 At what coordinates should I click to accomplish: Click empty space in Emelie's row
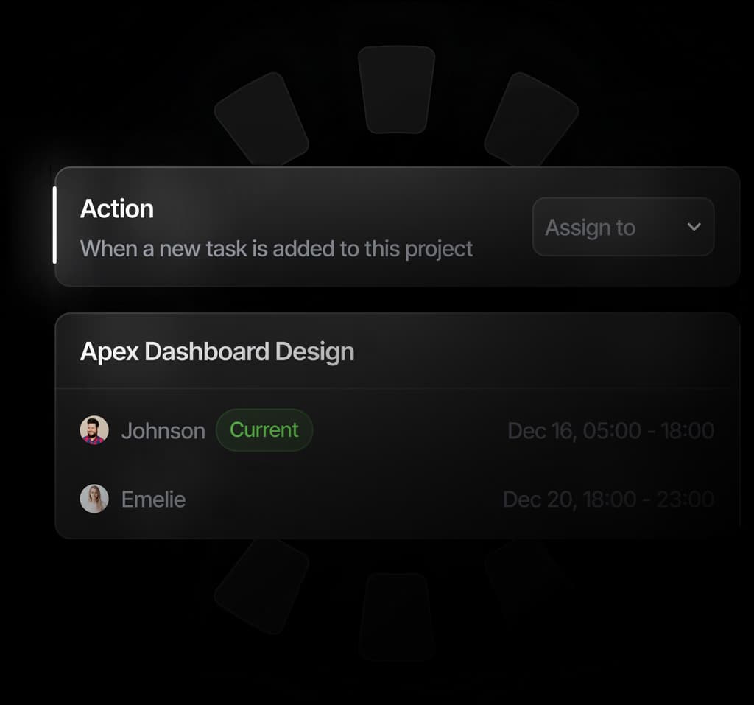(x=339, y=499)
